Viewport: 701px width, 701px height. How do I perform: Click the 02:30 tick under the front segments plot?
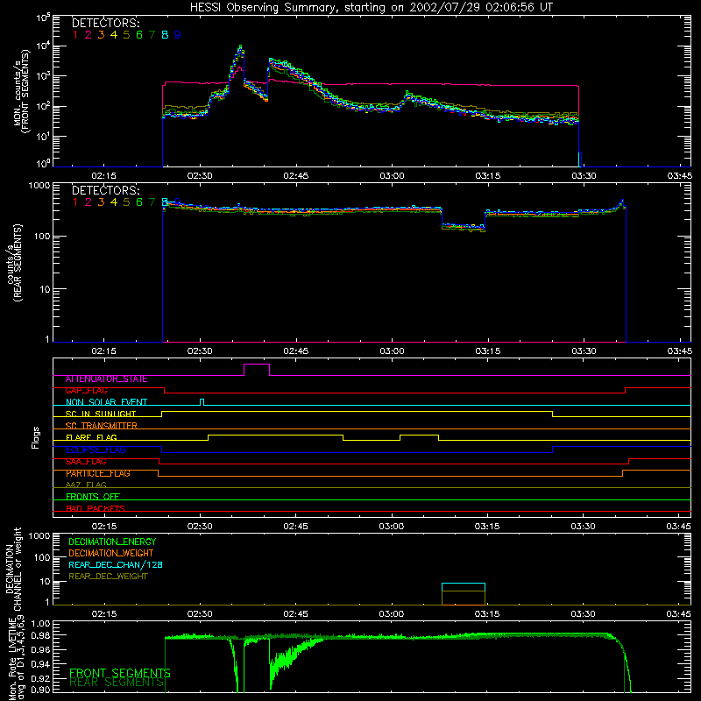[x=200, y=176]
